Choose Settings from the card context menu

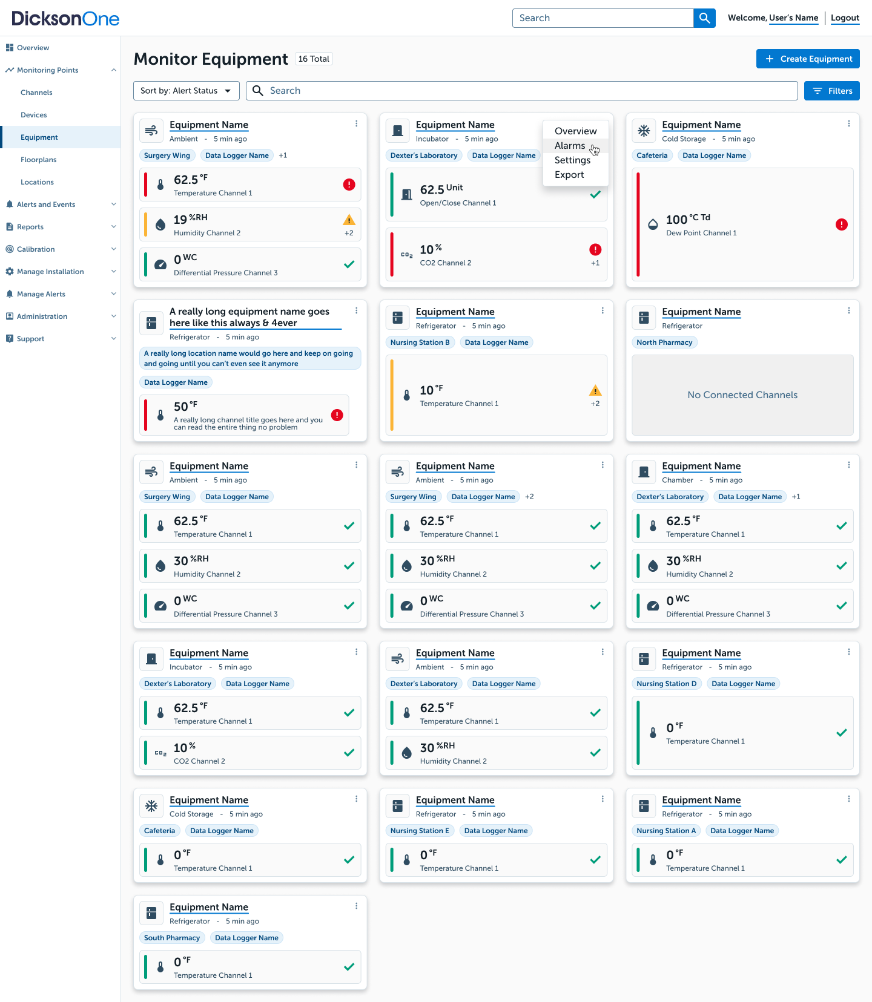pos(576,160)
